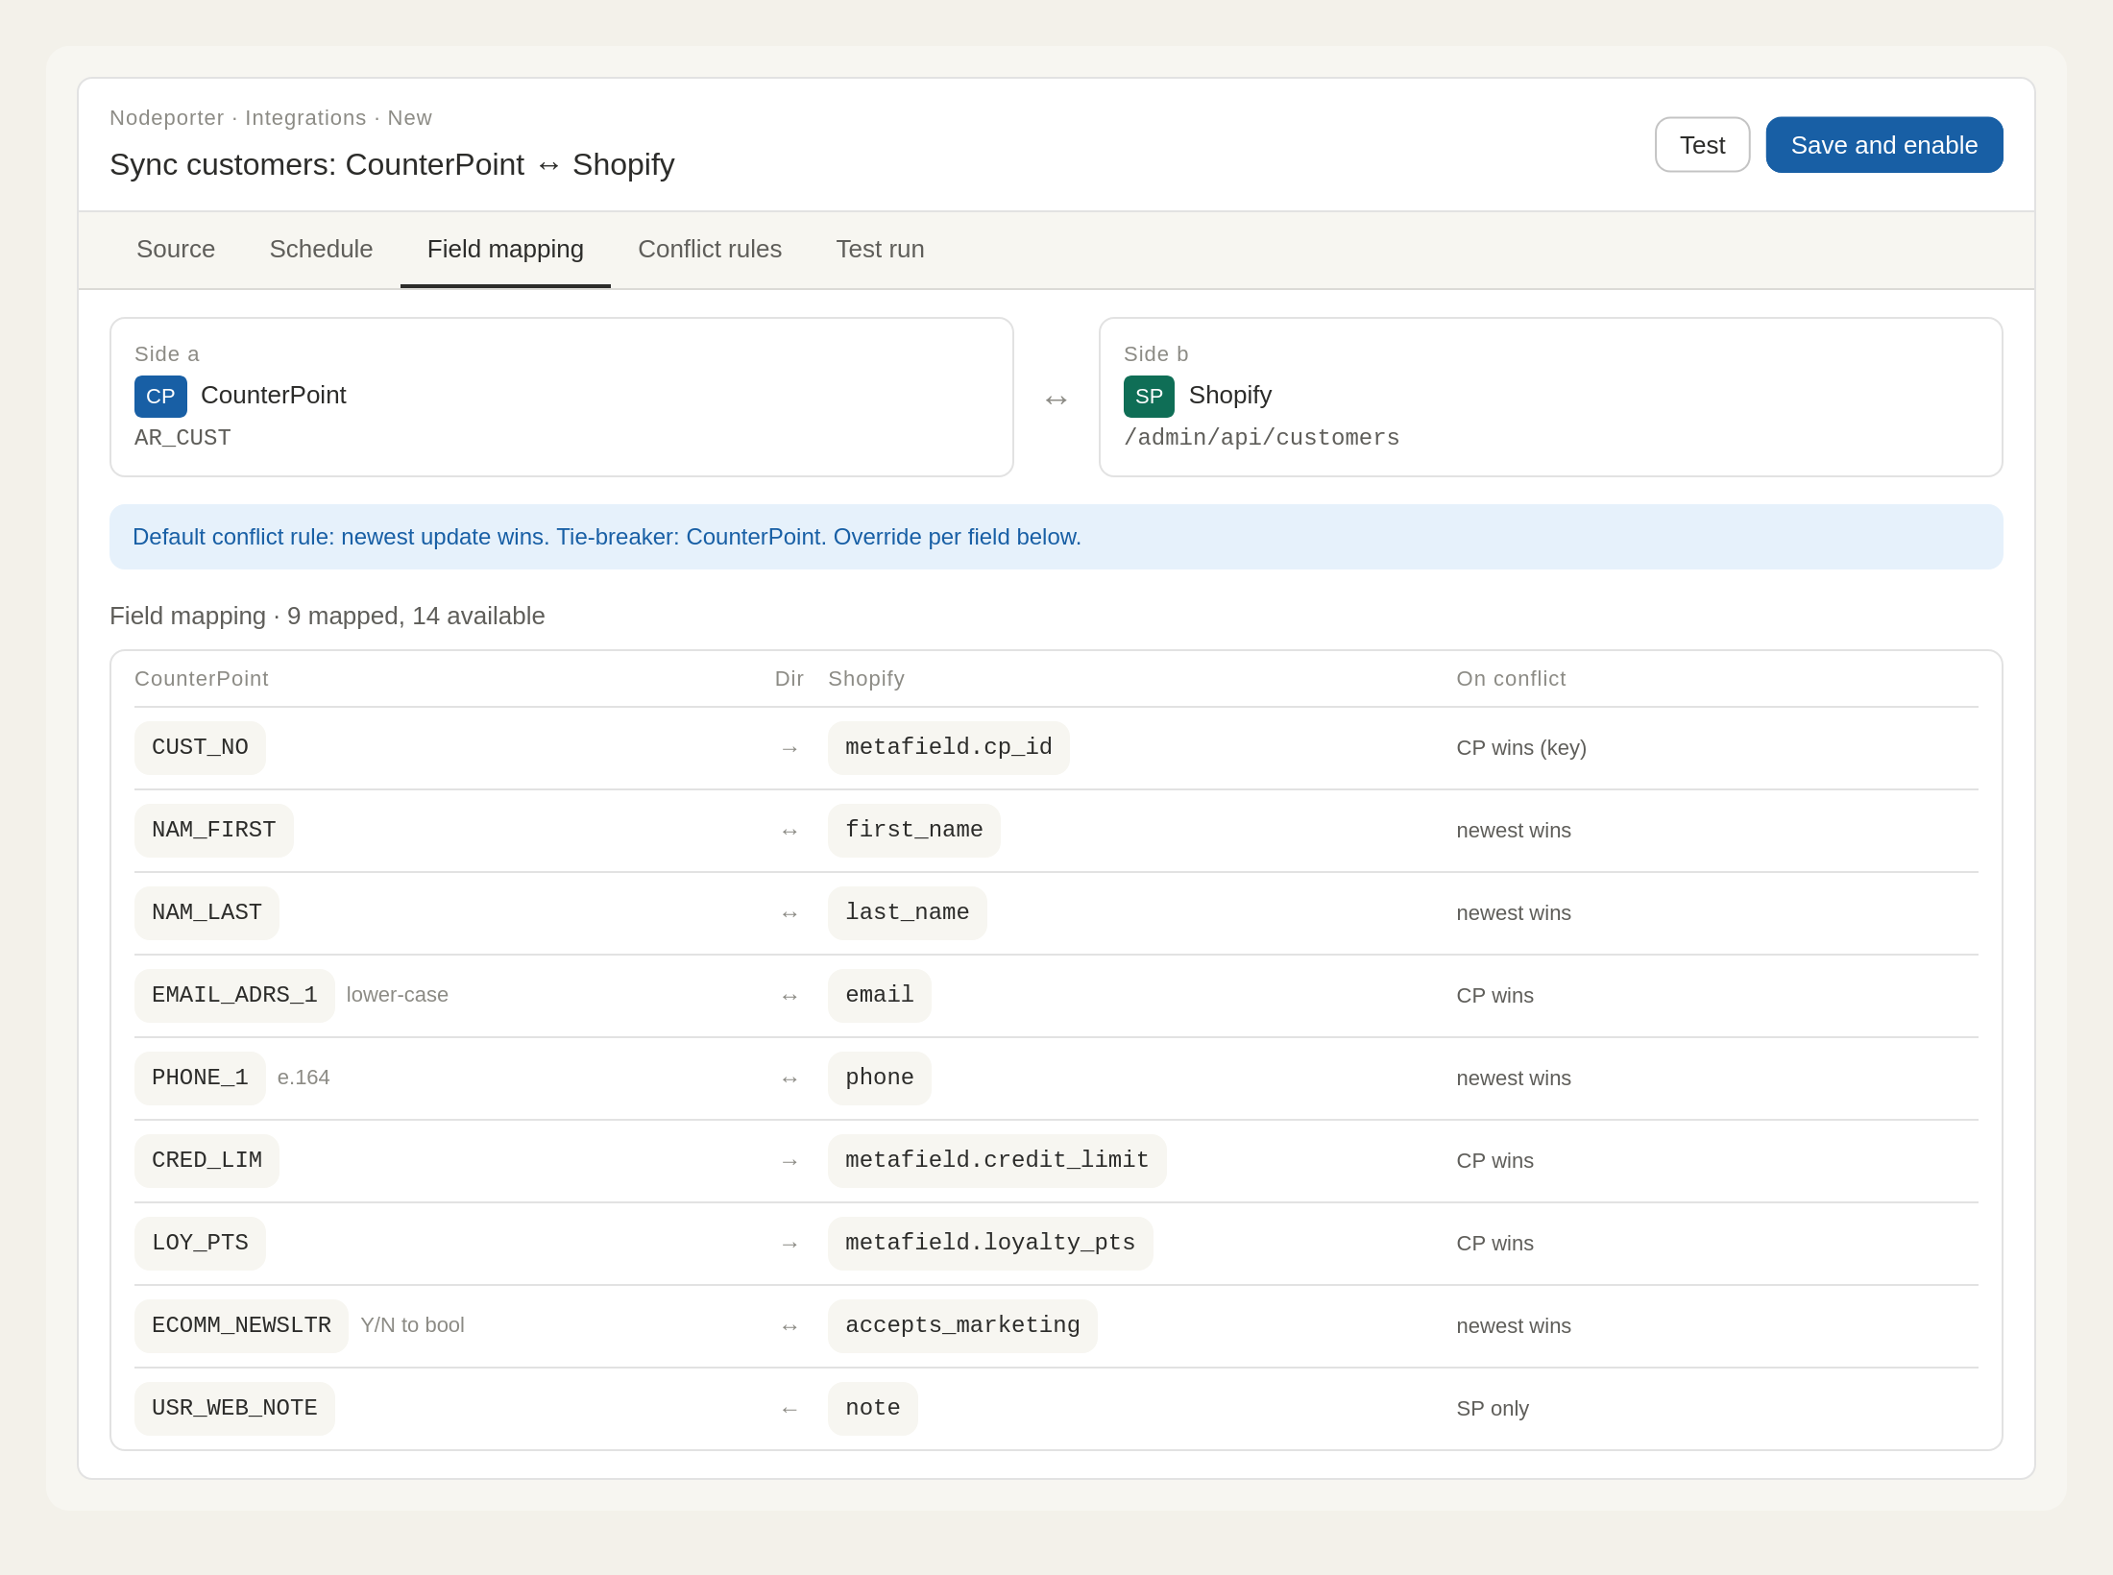Select the EMAIL_ADRS_1 field chip
Screen dimensions: 2113x1575
click(x=234, y=995)
